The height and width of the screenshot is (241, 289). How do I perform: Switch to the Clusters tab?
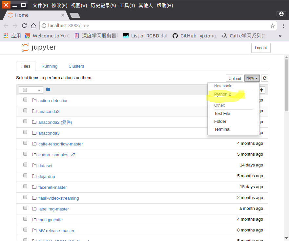point(76,66)
